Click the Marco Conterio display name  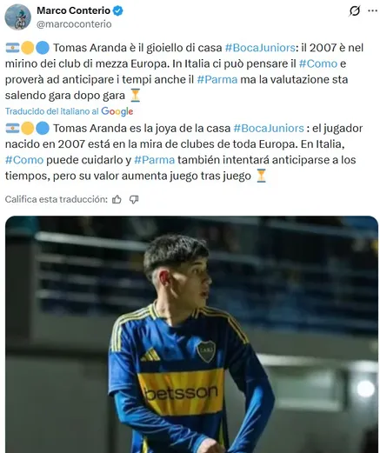coord(73,10)
